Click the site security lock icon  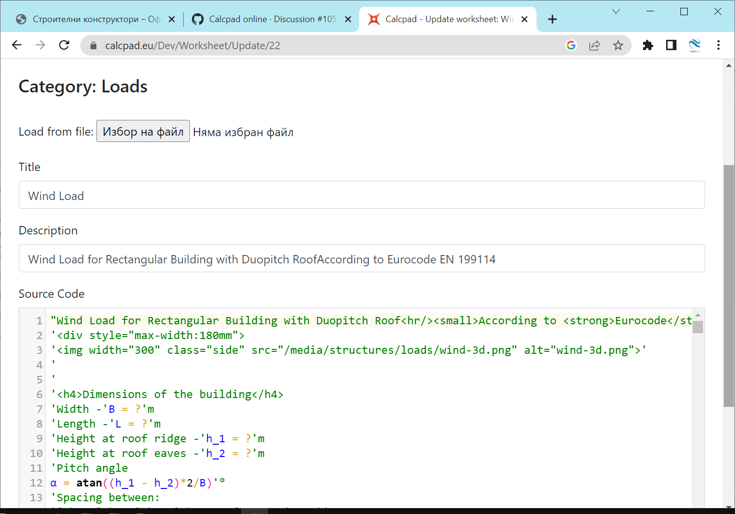(x=93, y=45)
